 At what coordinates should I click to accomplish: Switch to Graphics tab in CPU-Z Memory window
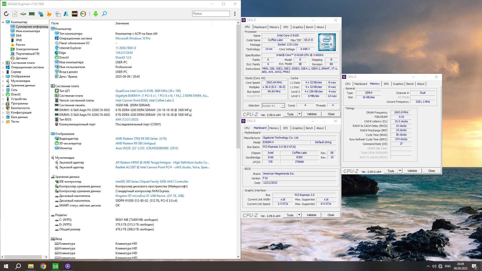pyautogui.click(x=398, y=84)
